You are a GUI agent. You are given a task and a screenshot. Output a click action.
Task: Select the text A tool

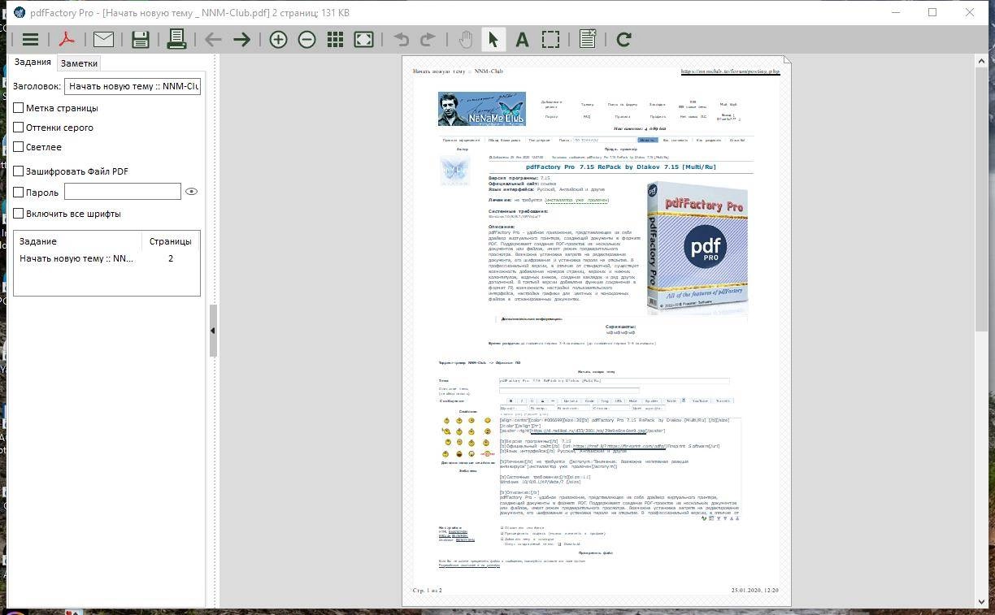point(522,39)
